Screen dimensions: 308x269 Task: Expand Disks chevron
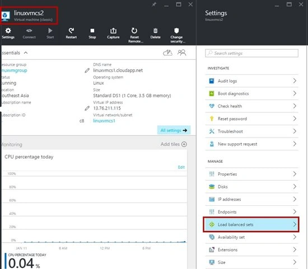pyautogui.click(x=295, y=187)
